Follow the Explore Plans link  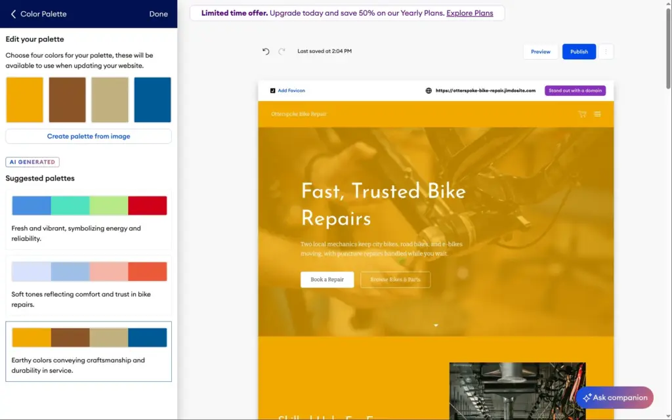470,13
